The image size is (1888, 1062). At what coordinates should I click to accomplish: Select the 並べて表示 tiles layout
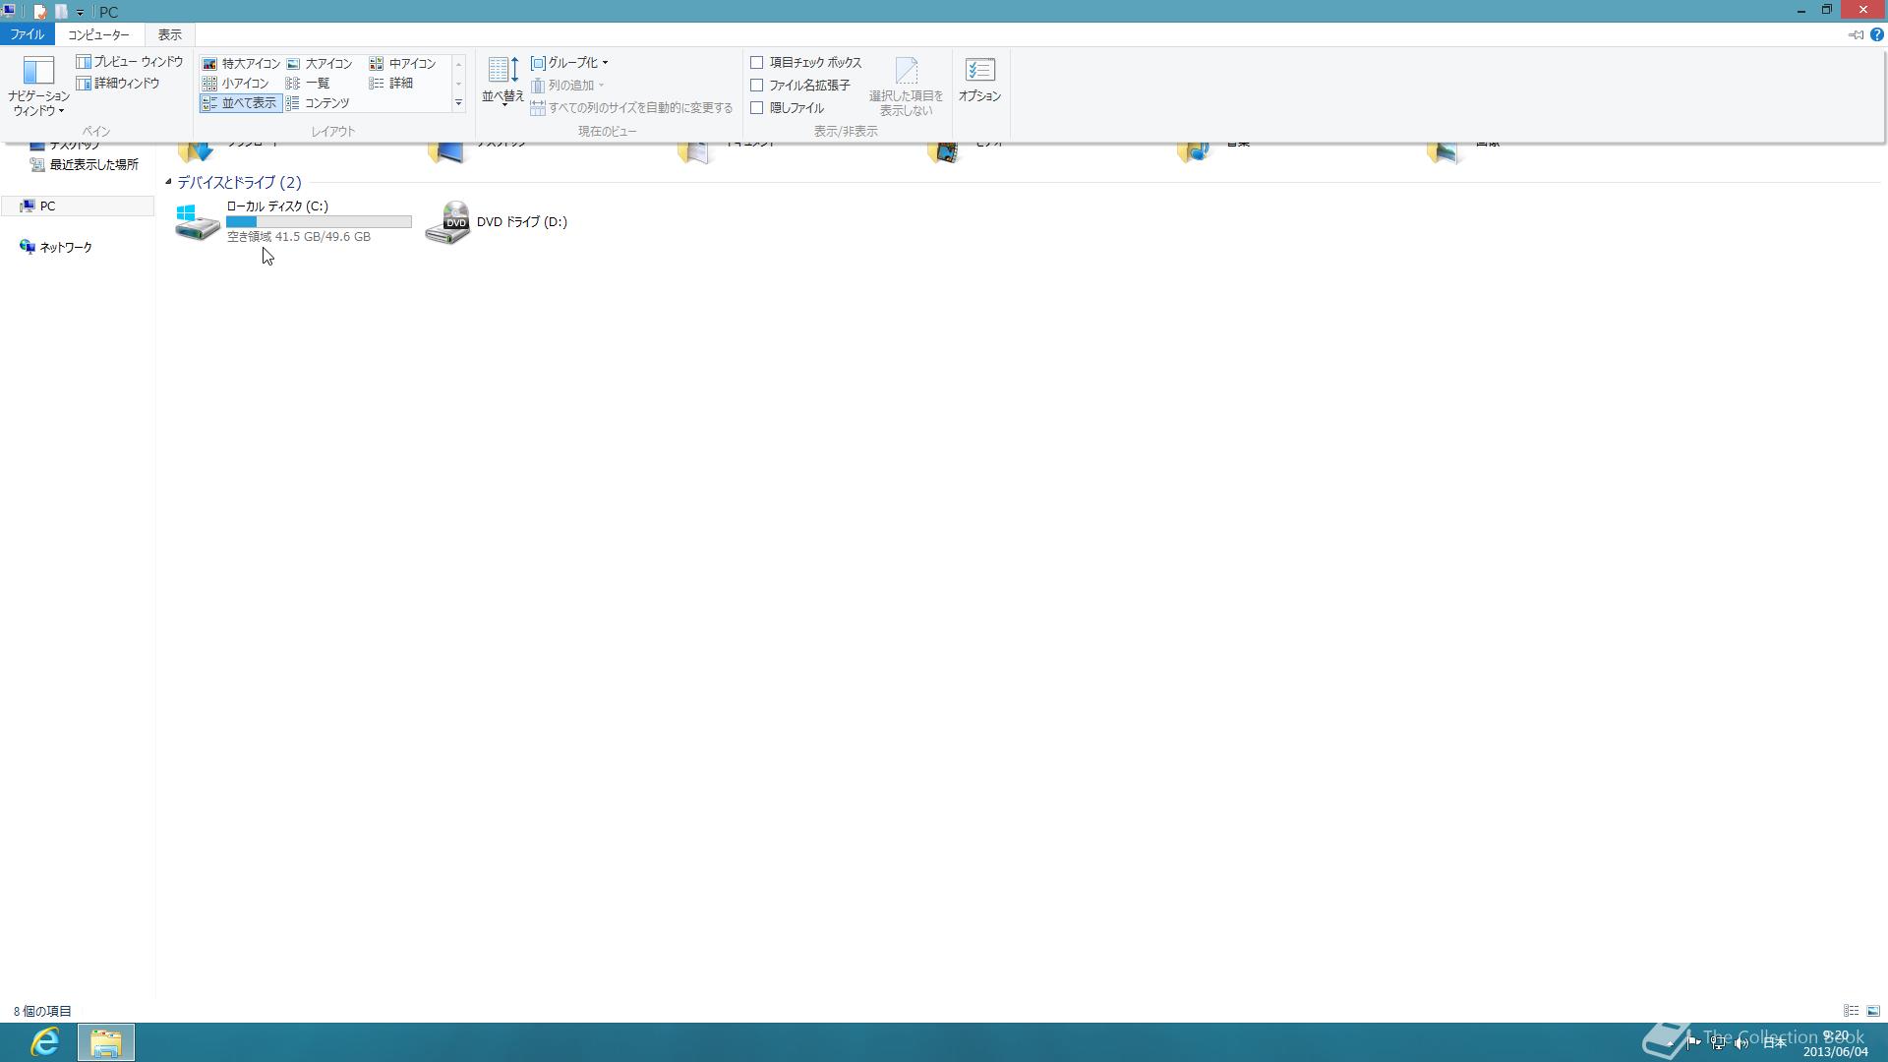(x=240, y=103)
